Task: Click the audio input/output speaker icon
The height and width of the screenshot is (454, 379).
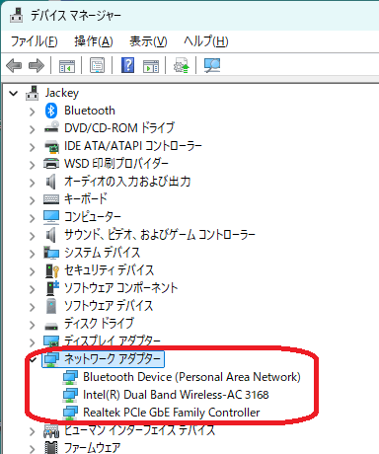Action: [x=50, y=182]
